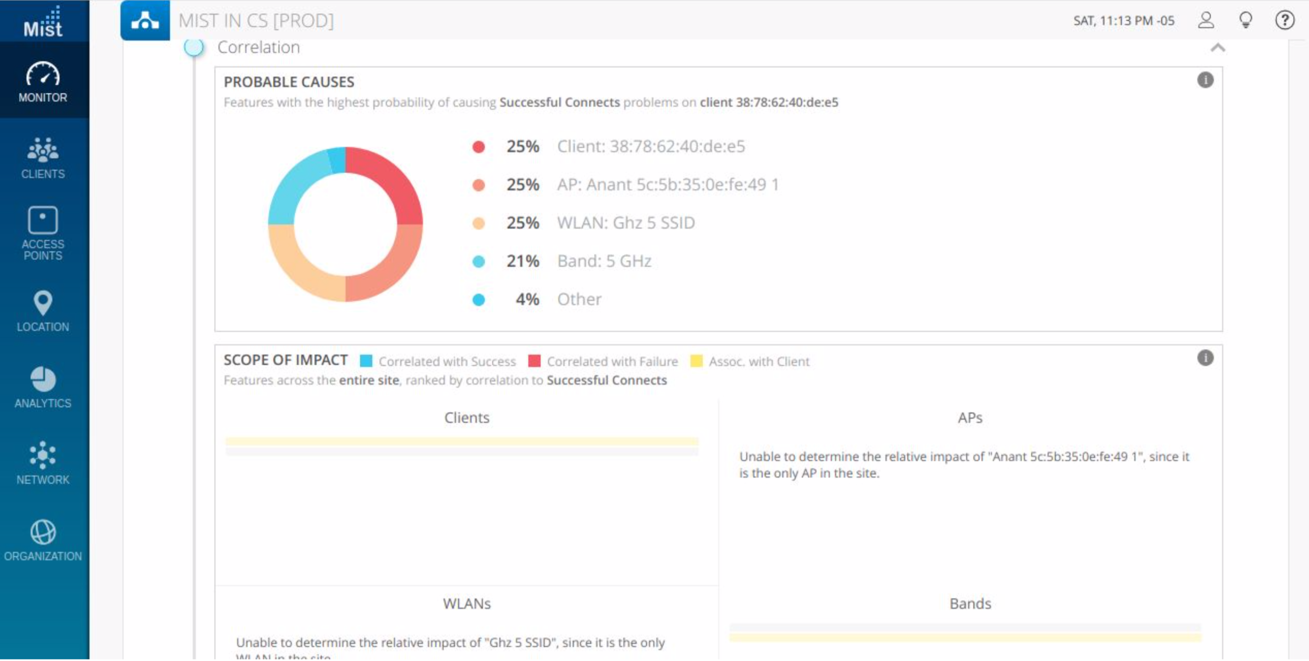
Task: Click the red Client 38:78:62:40:de:e5 legend dot
Action: 478,148
